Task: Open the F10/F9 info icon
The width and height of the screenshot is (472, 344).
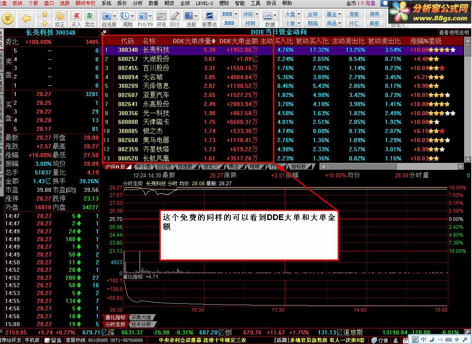Action: pyautogui.click(x=143, y=16)
